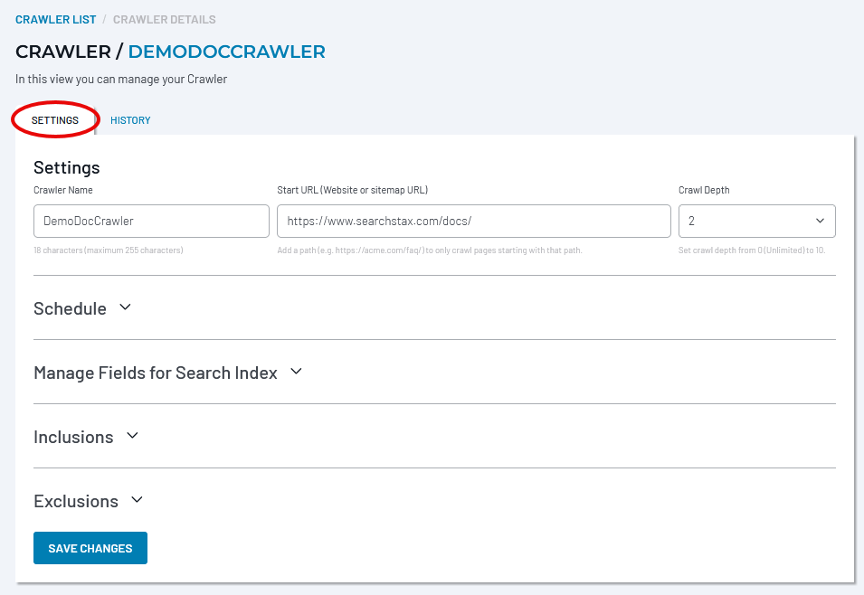This screenshot has width=864, height=595.
Task: Save changes to the crawler
Action: pyautogui.click(x=90, y=548)
